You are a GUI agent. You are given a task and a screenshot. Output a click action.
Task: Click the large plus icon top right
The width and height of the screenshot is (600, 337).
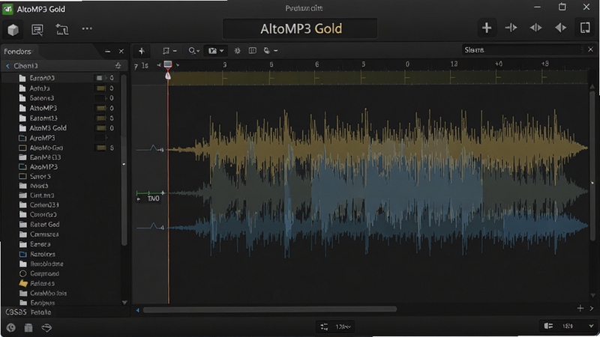[x=487, y=28]
